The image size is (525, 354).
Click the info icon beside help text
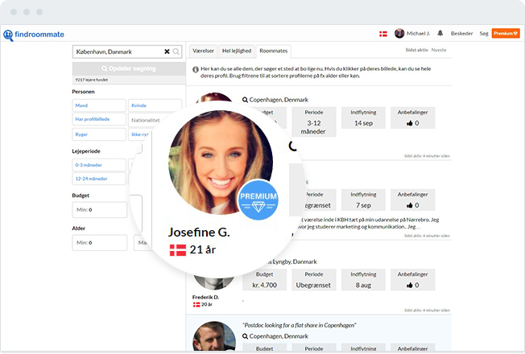pyautogui.click(x=196, y=69)
